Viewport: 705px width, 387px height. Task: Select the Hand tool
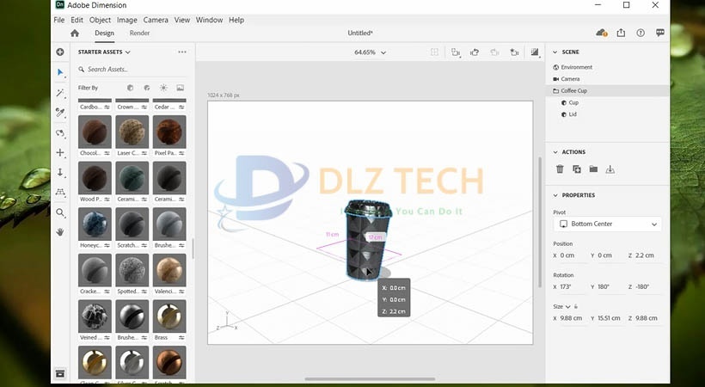60,232
